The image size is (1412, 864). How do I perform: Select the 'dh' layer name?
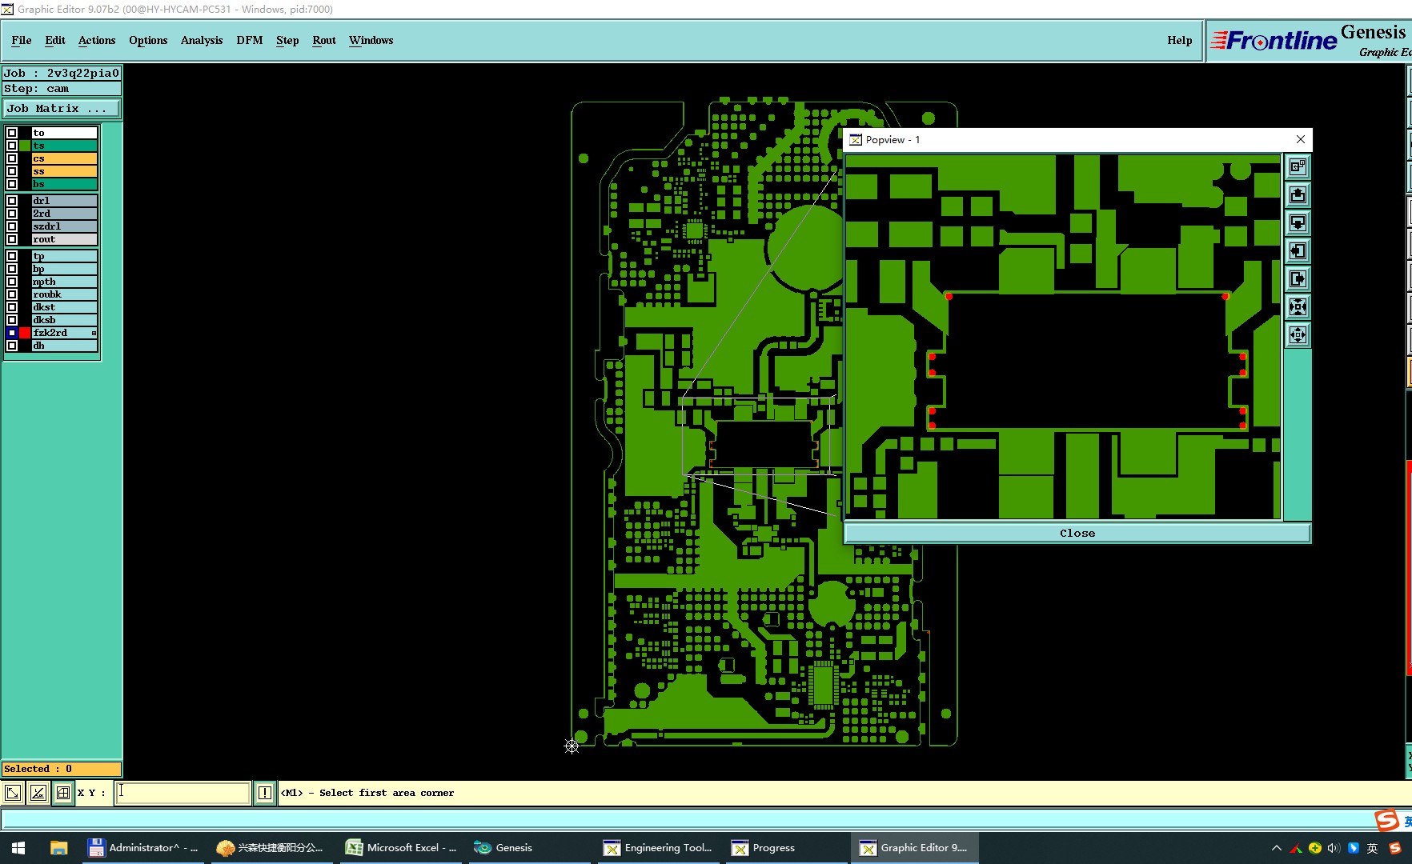click(x=65, y=346)
